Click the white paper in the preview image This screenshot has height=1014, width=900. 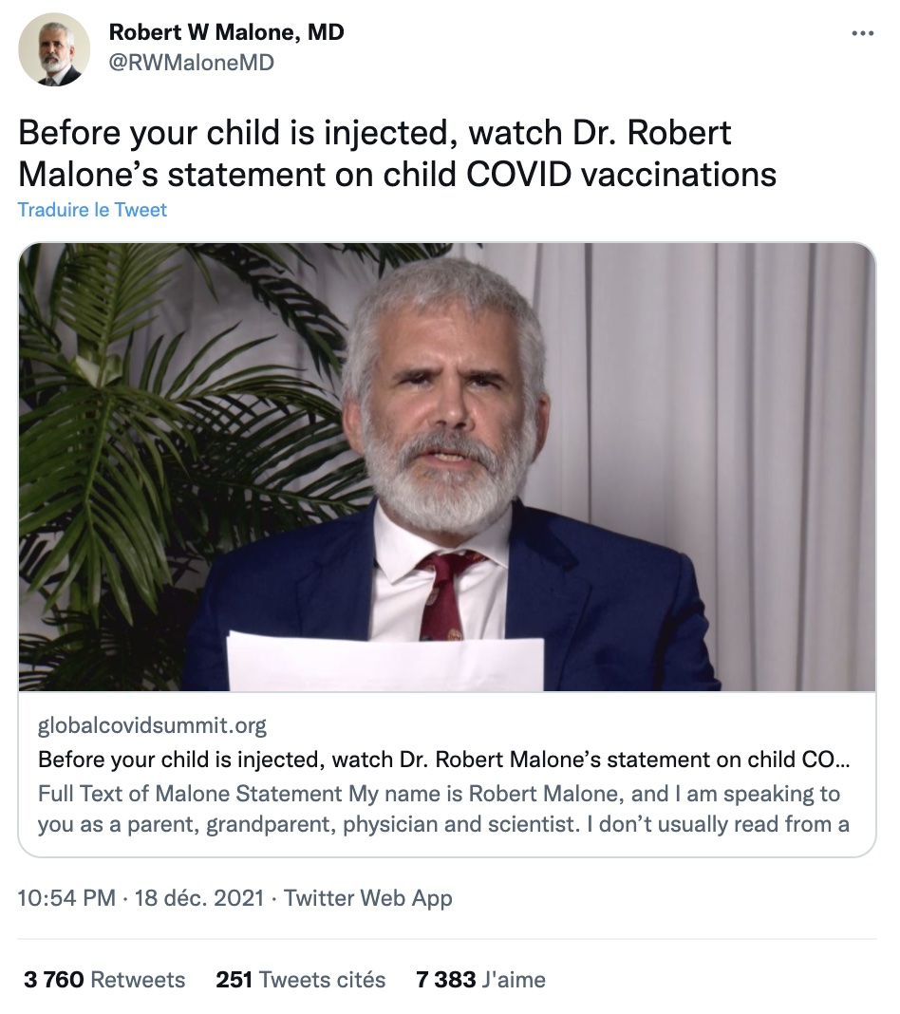pos(384,663)
